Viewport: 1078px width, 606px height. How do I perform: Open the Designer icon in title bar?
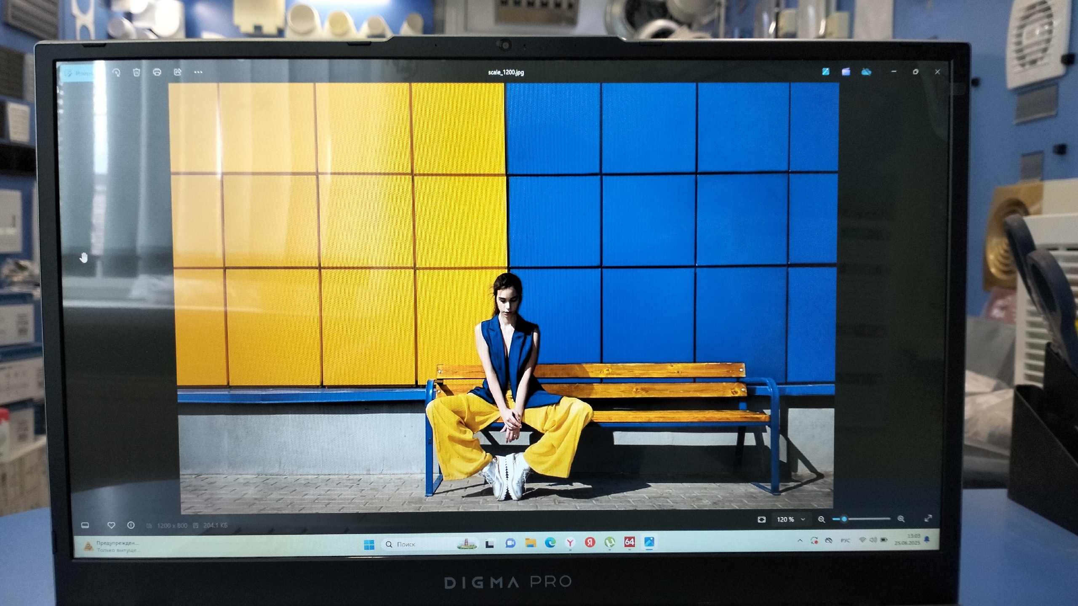coord(826,72)
